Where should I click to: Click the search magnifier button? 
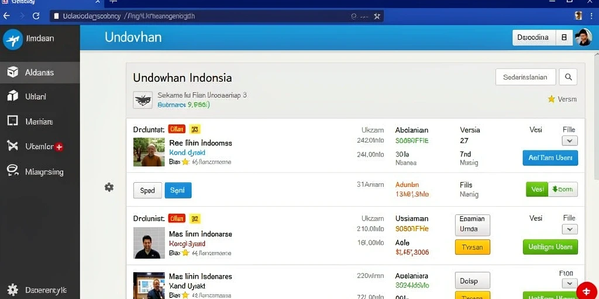pos(568,77)
